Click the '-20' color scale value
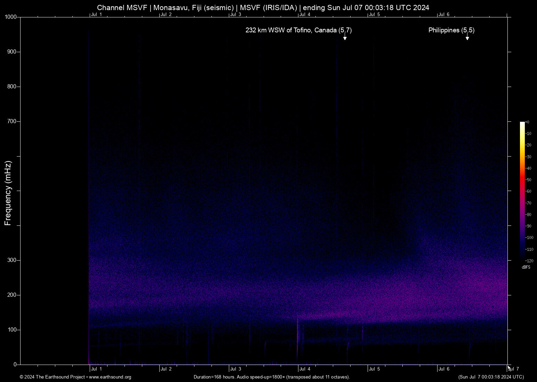Screen dimensions: 537x382 (x=528, y=145)
